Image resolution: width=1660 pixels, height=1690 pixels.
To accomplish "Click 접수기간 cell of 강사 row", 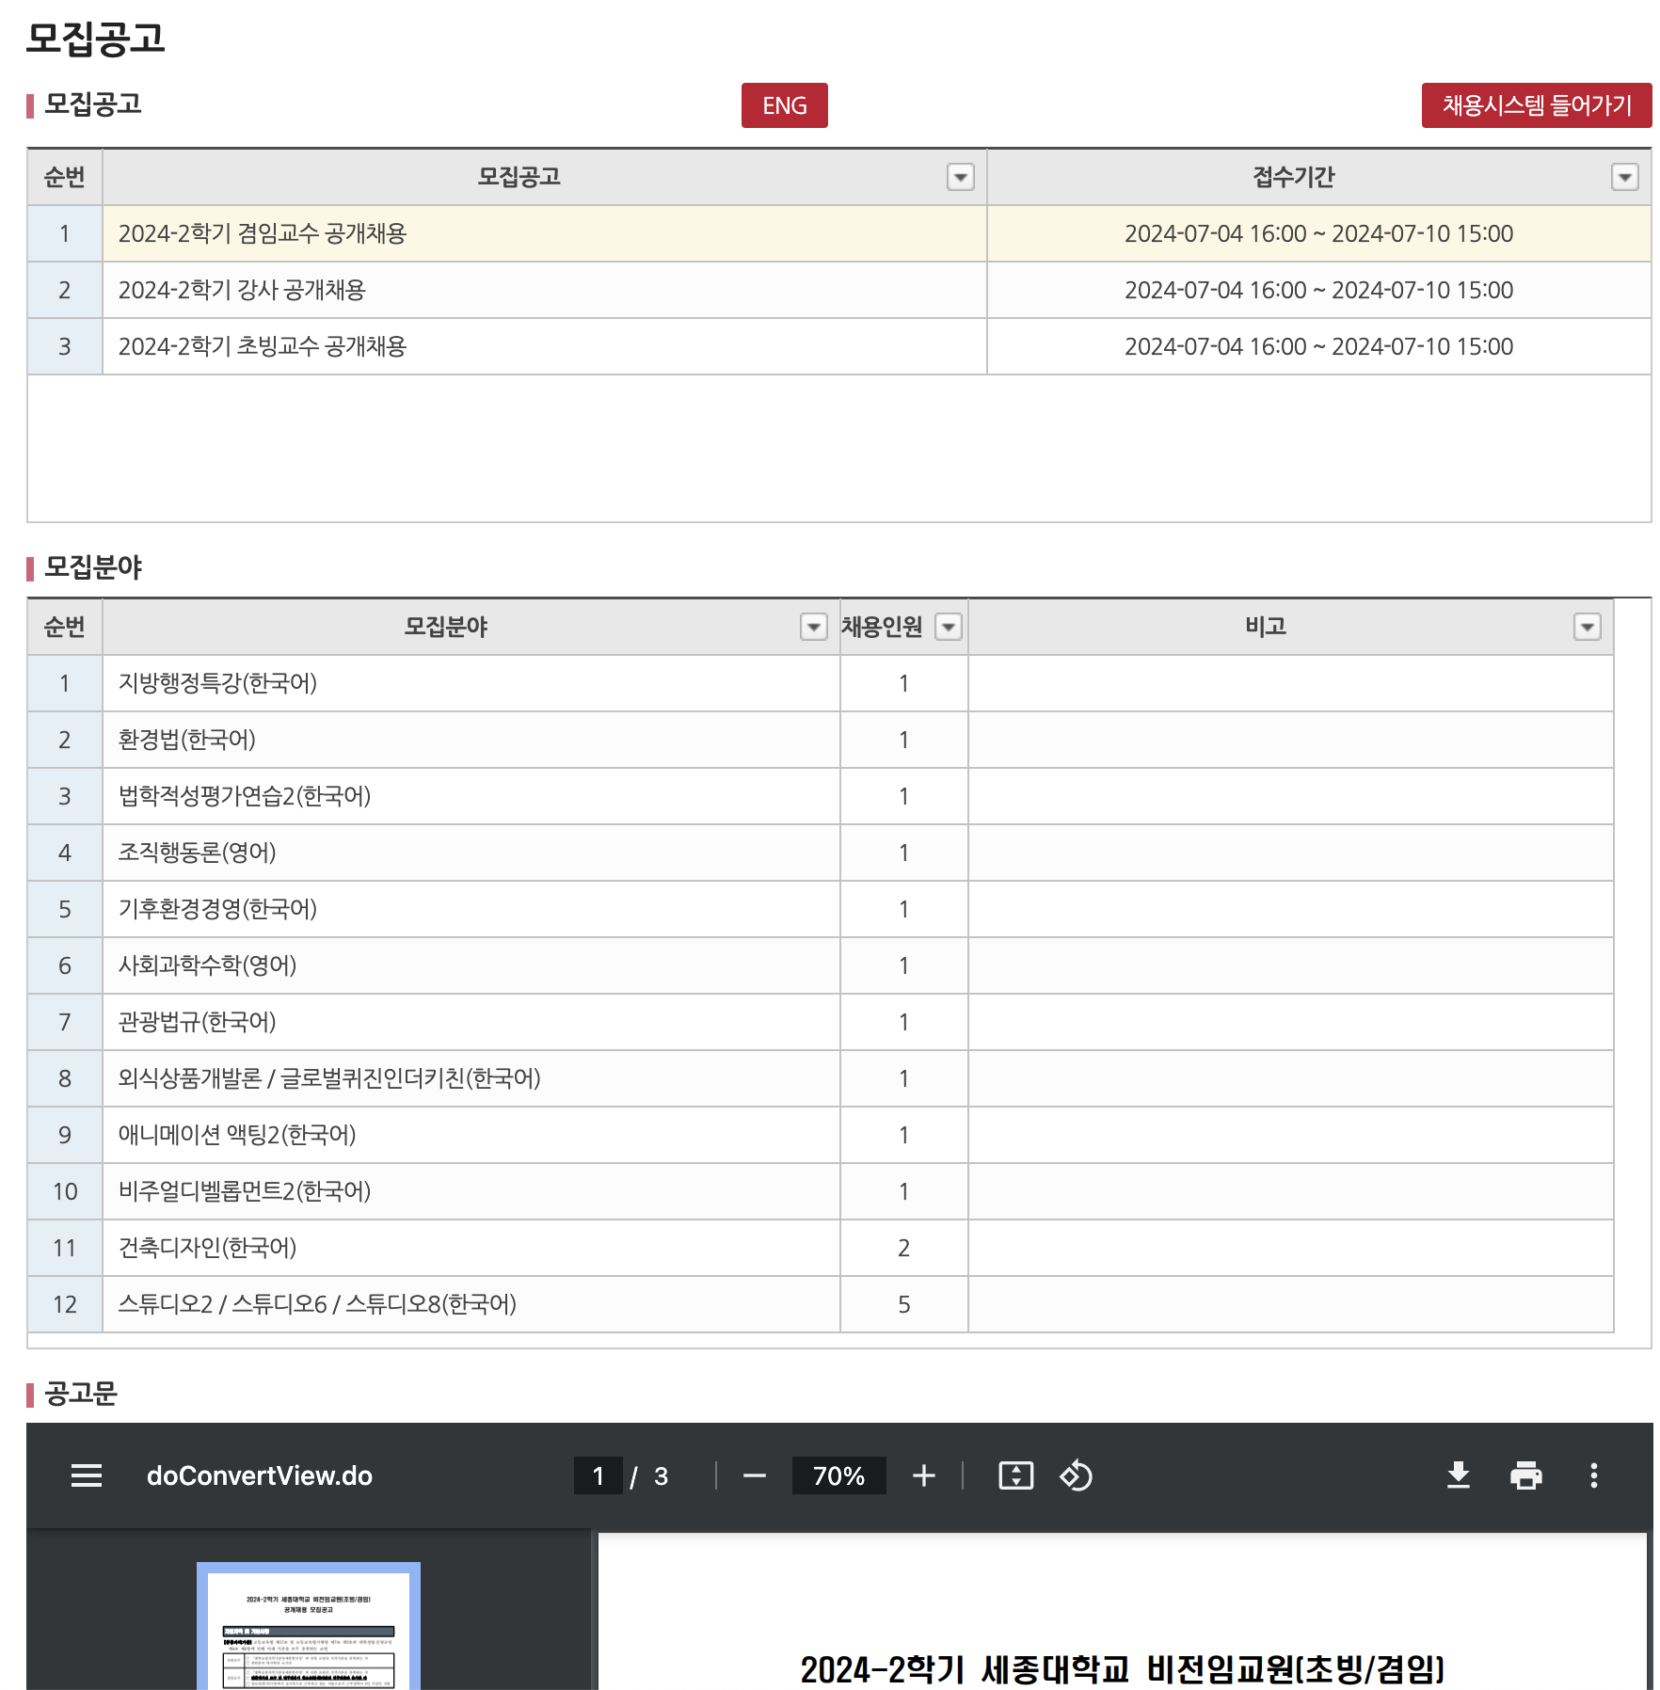I will tap(1319, 290).
